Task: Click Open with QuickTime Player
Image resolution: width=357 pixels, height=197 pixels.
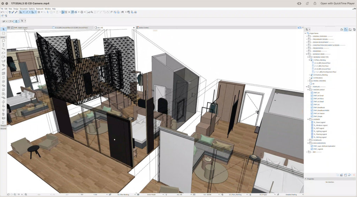Action: [337, 3]
